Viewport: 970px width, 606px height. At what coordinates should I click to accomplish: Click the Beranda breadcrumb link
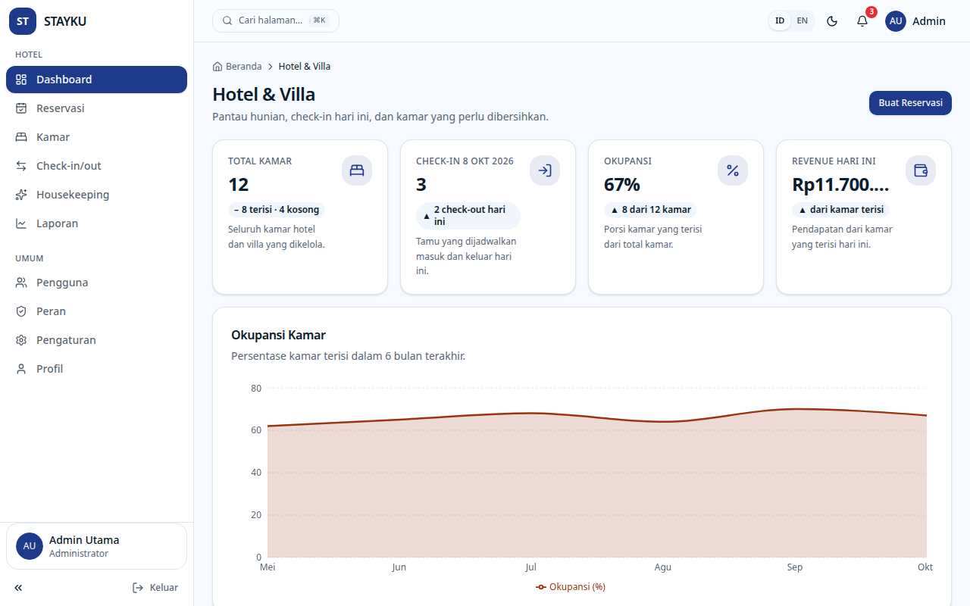point(243,67)
